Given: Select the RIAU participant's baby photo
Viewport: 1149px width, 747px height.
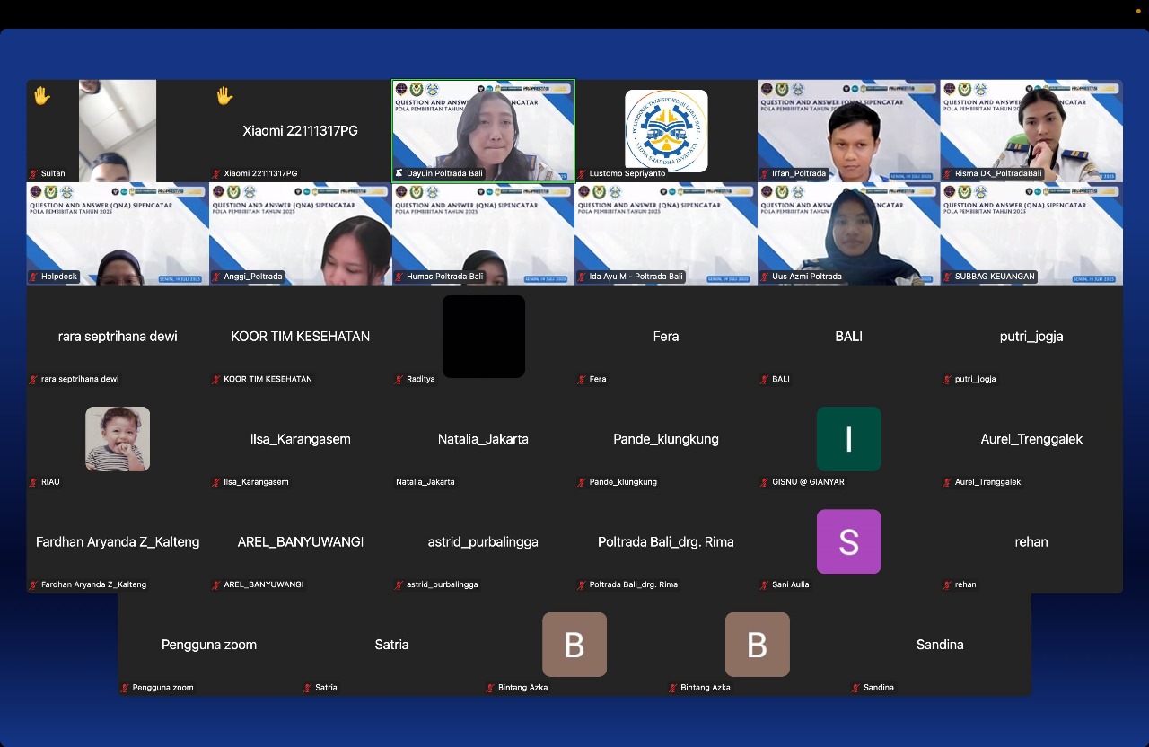Looking at the screenshot, I should click(118, 439).
